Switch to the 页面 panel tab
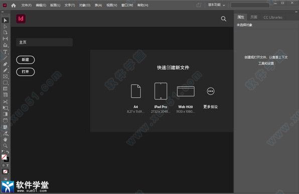299x194 pixels. (254, 18)
